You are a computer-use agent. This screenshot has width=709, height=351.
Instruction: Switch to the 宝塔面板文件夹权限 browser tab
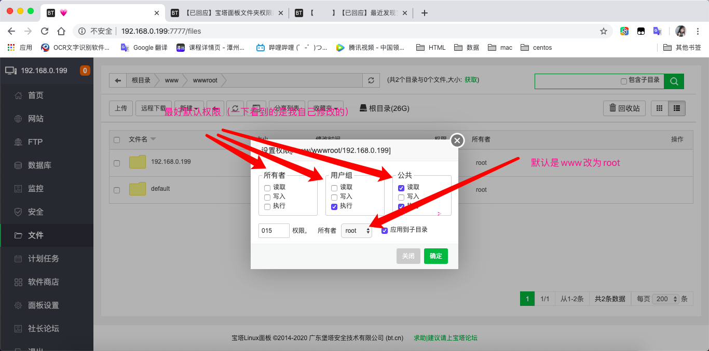227,13
